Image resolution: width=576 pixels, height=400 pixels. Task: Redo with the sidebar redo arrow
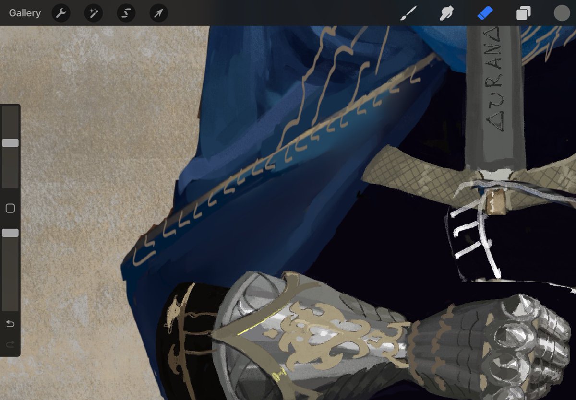tap(10, 344)
